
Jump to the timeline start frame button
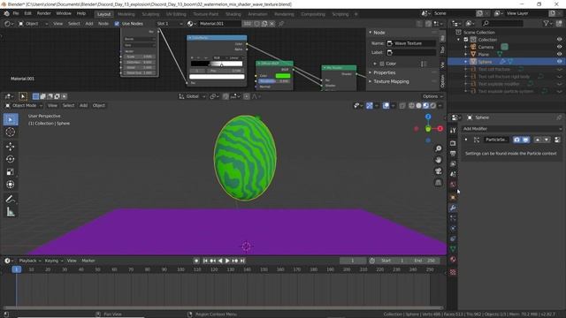pos(205,261)
